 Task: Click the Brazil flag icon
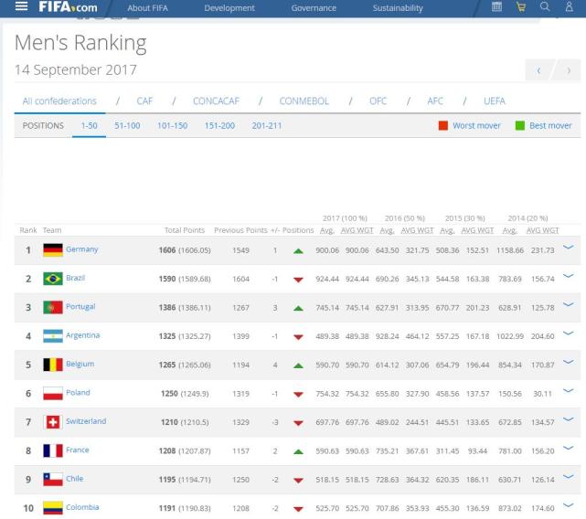tap(53, 279)
